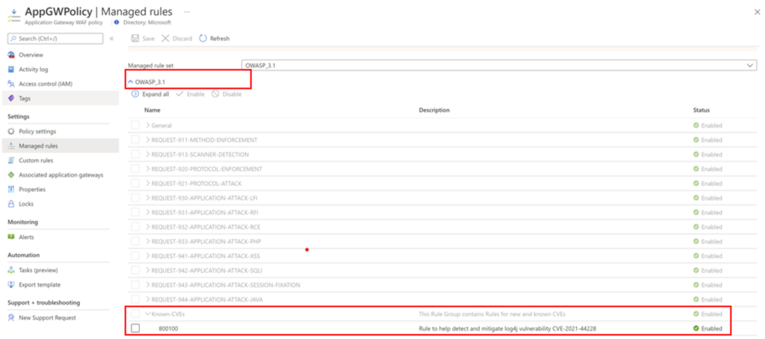Open Overview in the sidebar menu
This screenshot has width=765, height=339.
coord(31,55)
